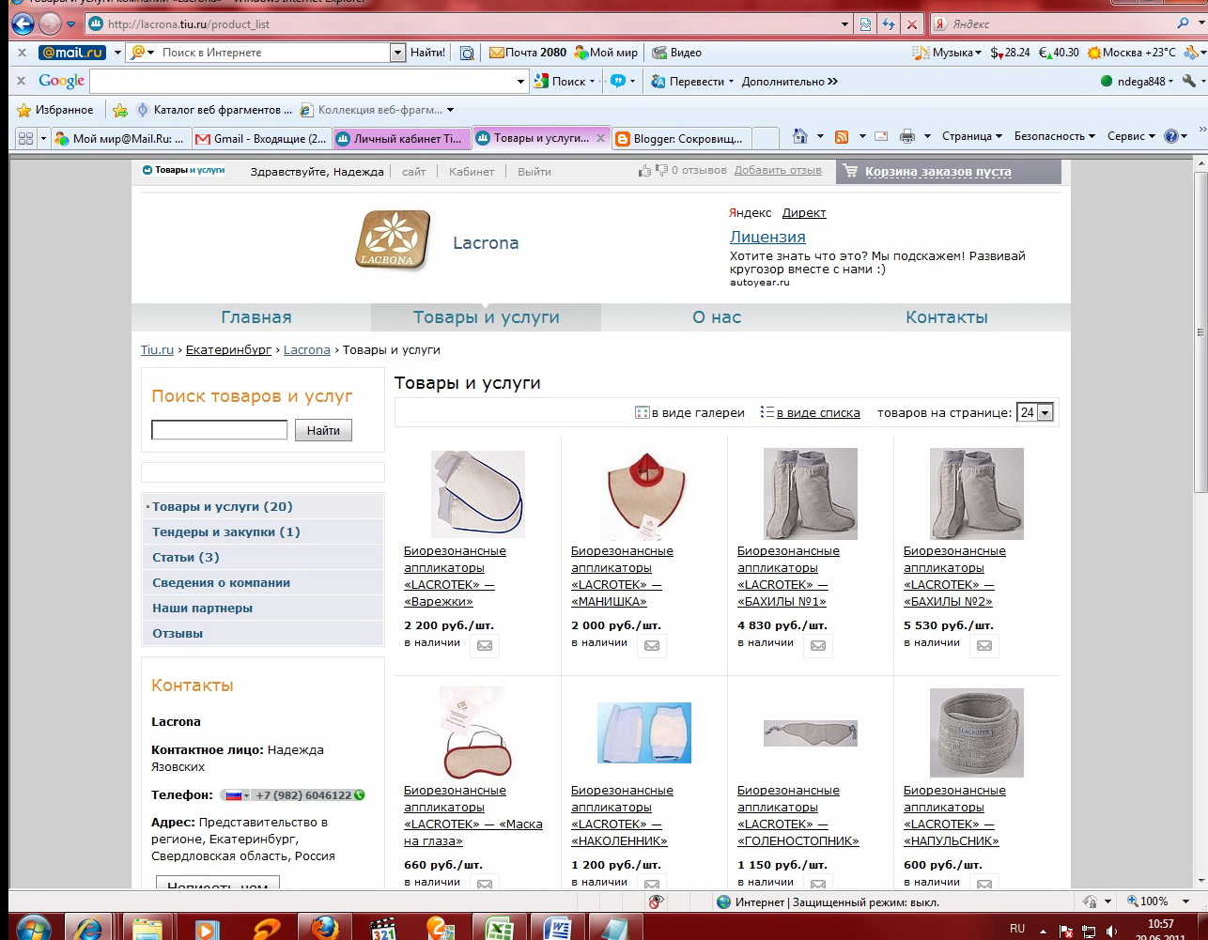
Task: Switch to list view в виде списка
Action: coord(811,412)
